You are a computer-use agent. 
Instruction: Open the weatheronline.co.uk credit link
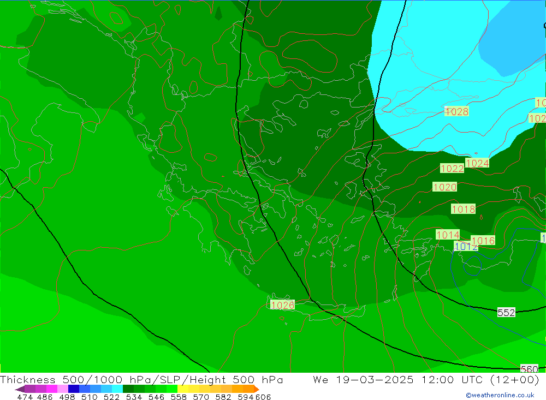tap(500, 395)
